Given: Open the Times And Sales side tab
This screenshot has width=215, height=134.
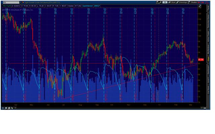Looking at the screenshot, I should (208, 21).
